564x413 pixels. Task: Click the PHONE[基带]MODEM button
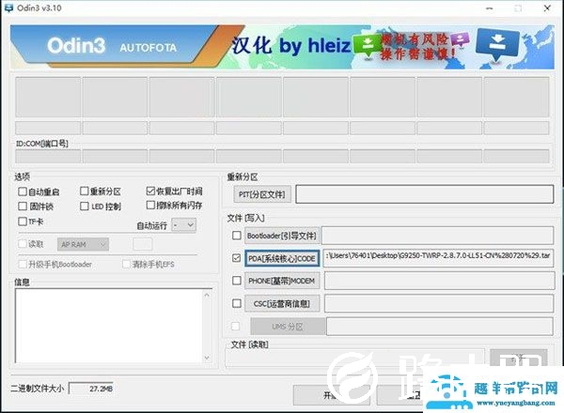[282, 281]
